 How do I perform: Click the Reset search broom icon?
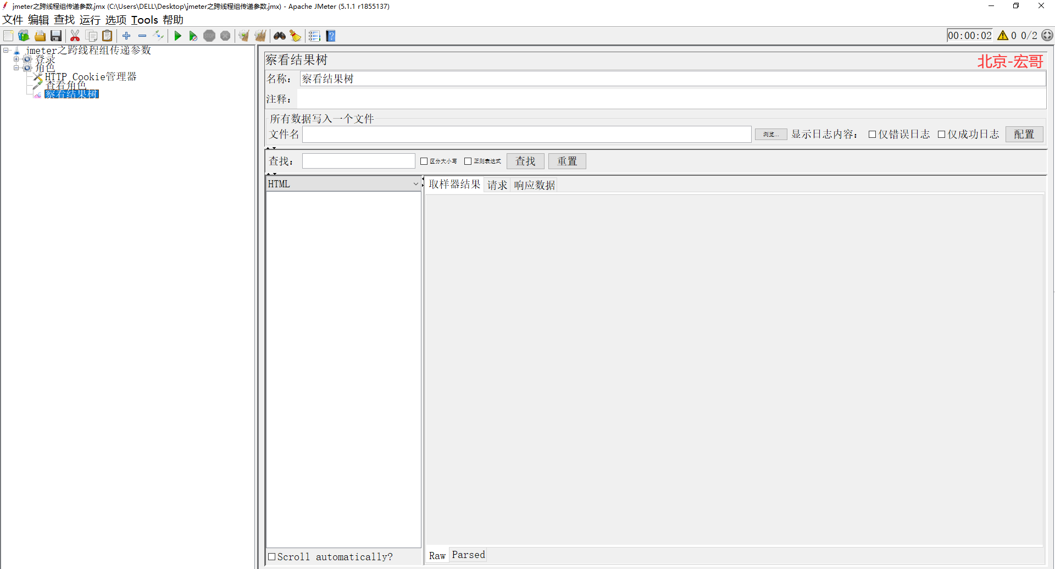coord(296,36)
